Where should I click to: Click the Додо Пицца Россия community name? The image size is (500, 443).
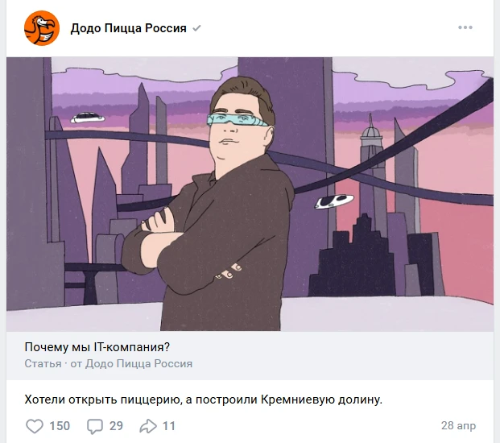click(x=129, y=28)
